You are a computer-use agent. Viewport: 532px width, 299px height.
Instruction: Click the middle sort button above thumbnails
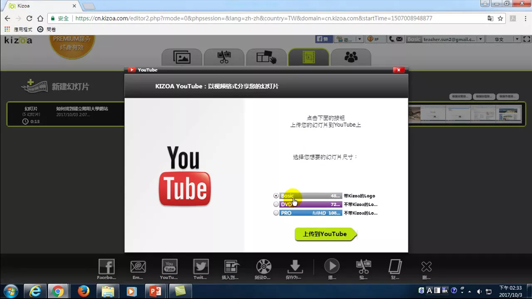[x=484, y=96]
